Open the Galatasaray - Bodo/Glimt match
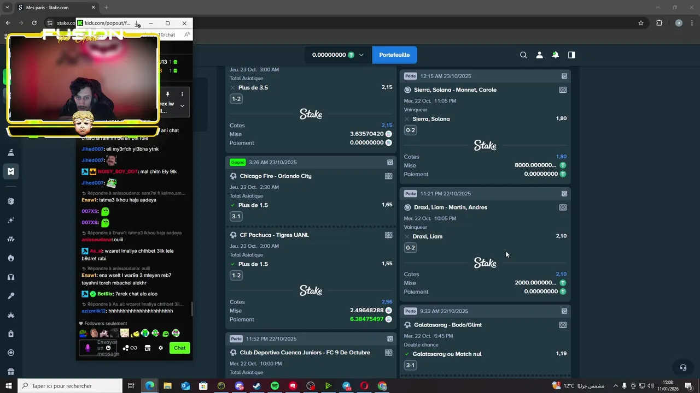This screenshot has height=393, width=700. (448, 325)
